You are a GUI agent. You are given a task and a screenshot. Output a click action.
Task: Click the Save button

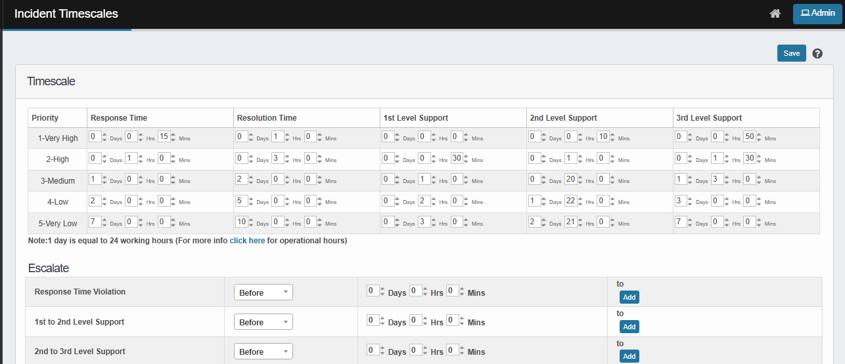(x=791, y=54)
